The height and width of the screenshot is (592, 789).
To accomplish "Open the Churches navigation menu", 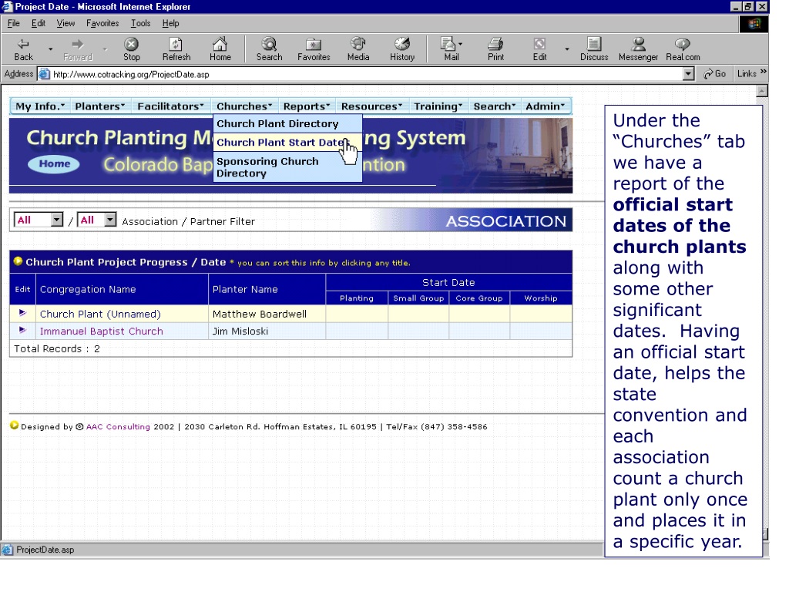I will click(x=244, y=106).
